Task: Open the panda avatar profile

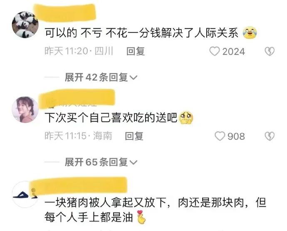Action: pyautogui.click(x=25, y=25)
